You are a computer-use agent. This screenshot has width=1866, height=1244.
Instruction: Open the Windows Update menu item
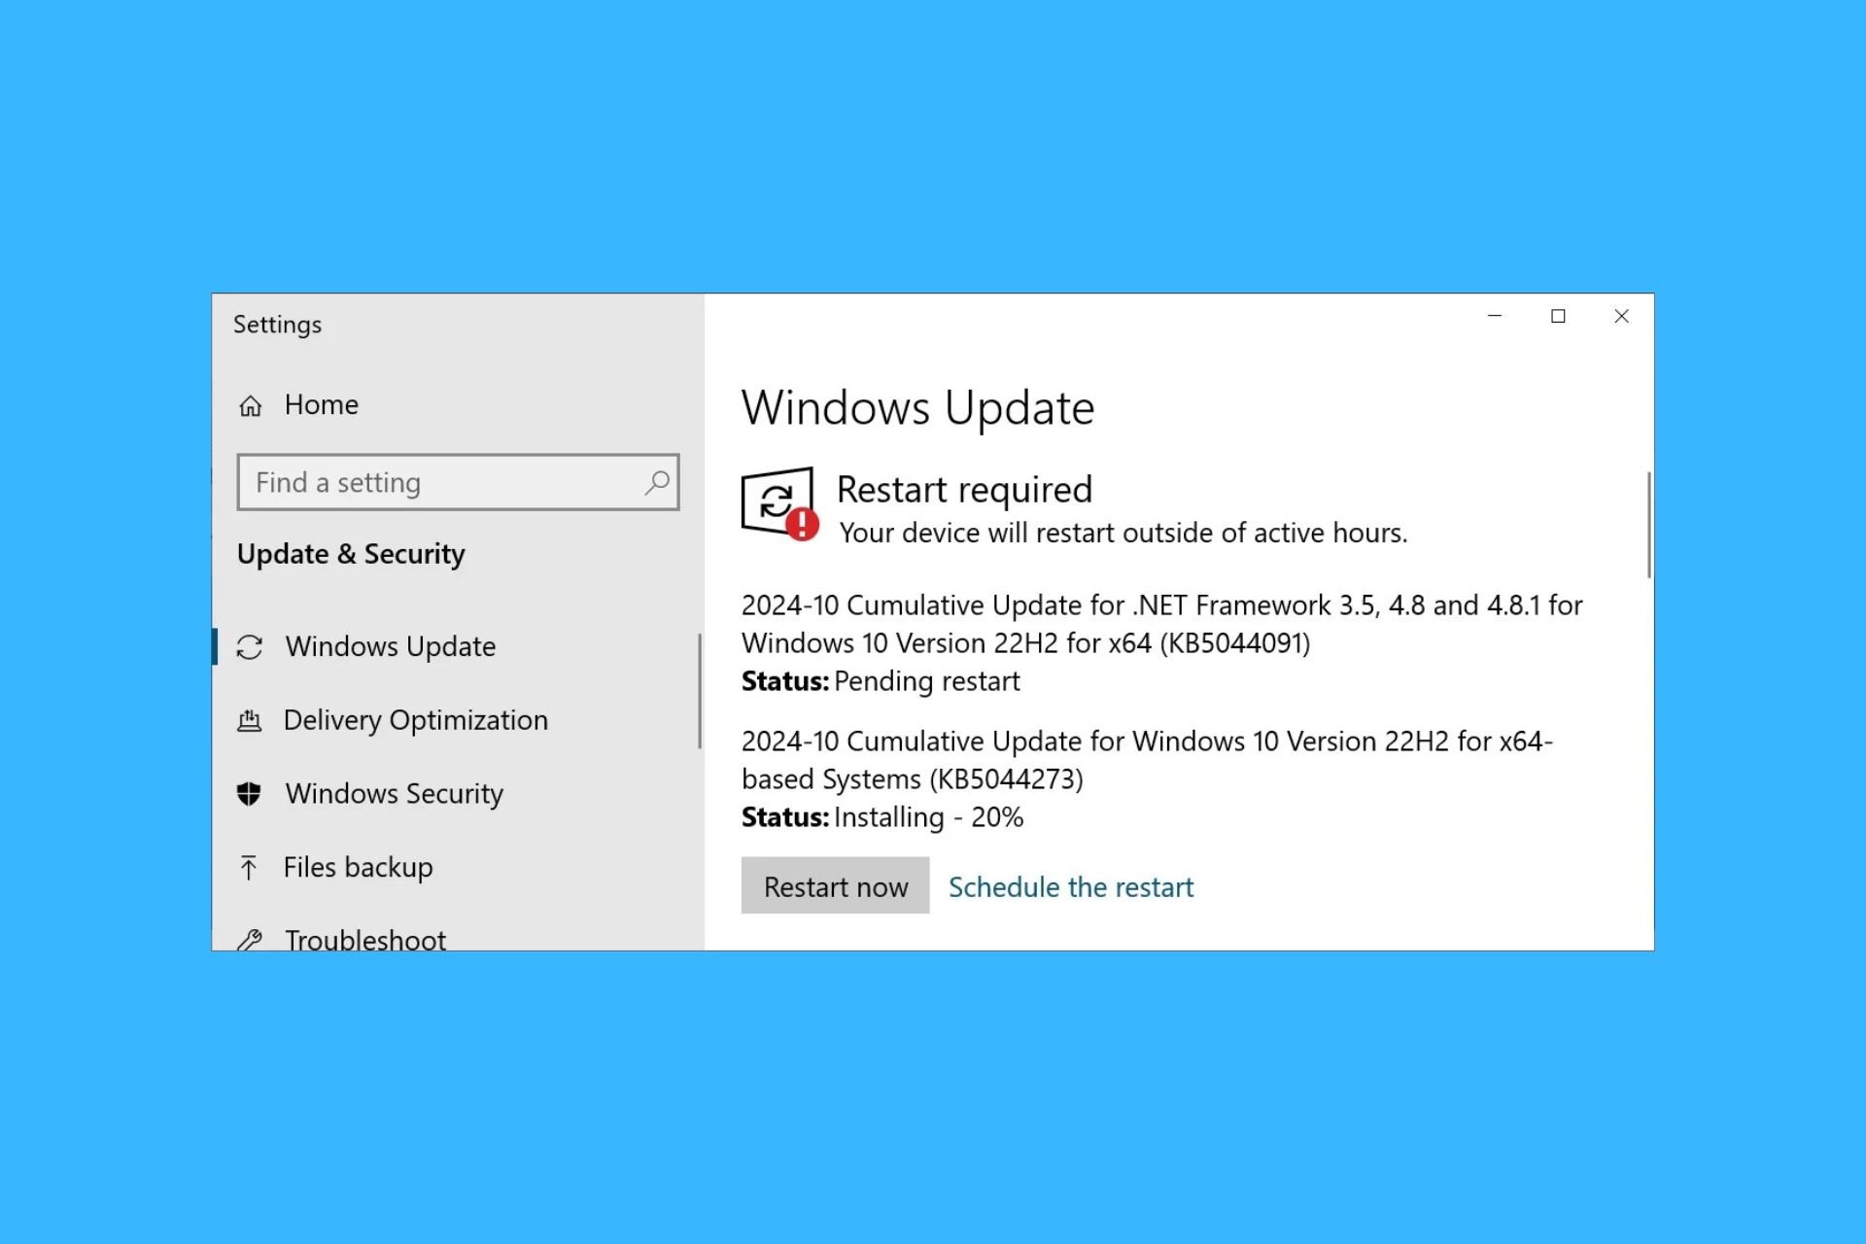(392, 644)
